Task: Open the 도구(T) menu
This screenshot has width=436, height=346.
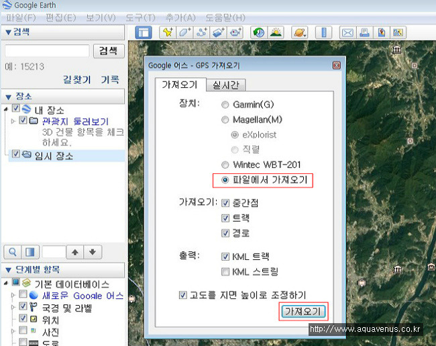Action: point(140,18)
